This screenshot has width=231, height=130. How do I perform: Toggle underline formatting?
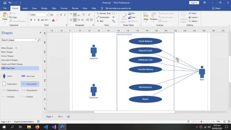coord(39,20)
